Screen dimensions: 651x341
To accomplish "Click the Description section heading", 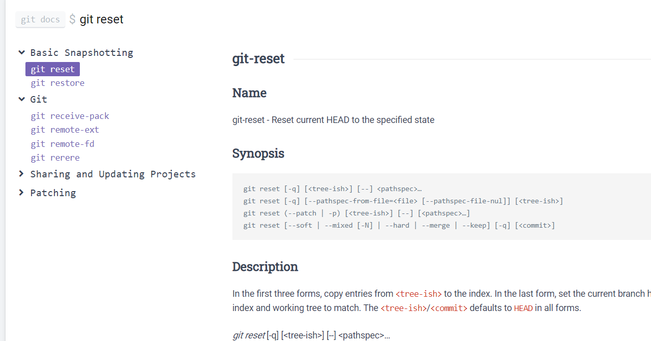I will click(x=265, y=267).
